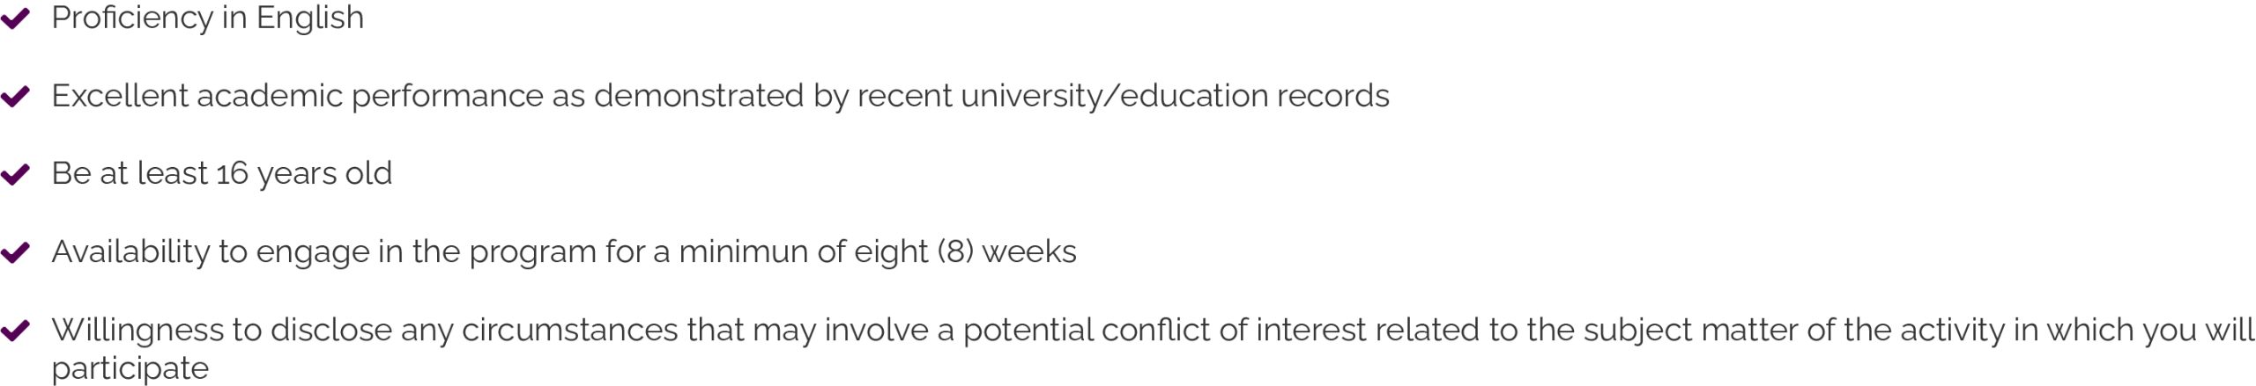Click the text 'years old'
The height and width of the screenshot is (386, 2256).
[325, 174]
